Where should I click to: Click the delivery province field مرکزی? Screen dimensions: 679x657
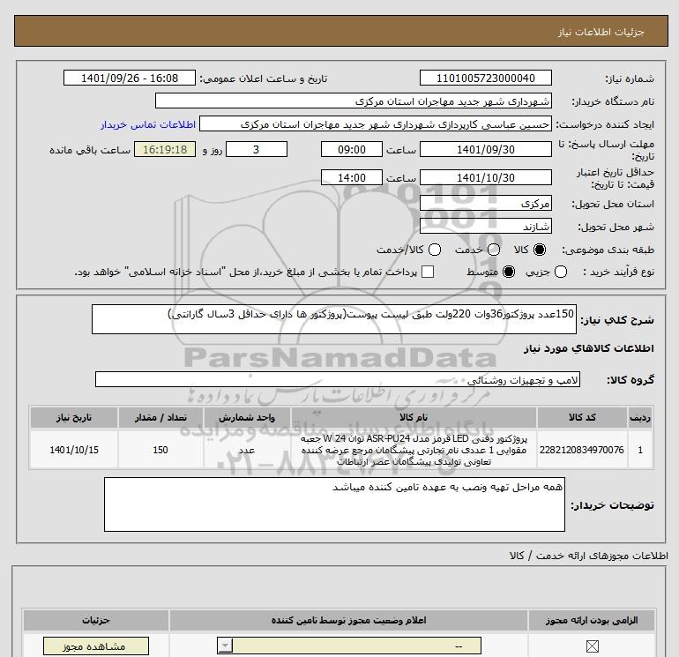(485, 203)
